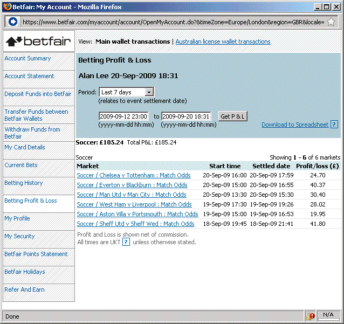The height and width of the screenshot is (324, 344).
Task: Click the Firefox icon in title bar
Action: point(7,6)
